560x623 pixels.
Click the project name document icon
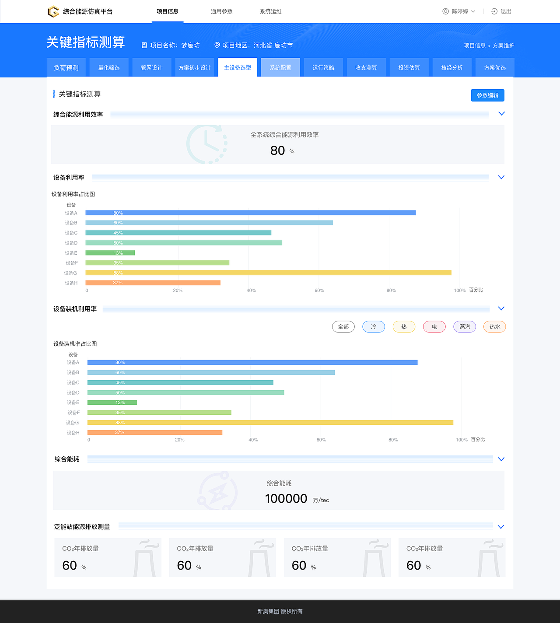tap(144, 45)
